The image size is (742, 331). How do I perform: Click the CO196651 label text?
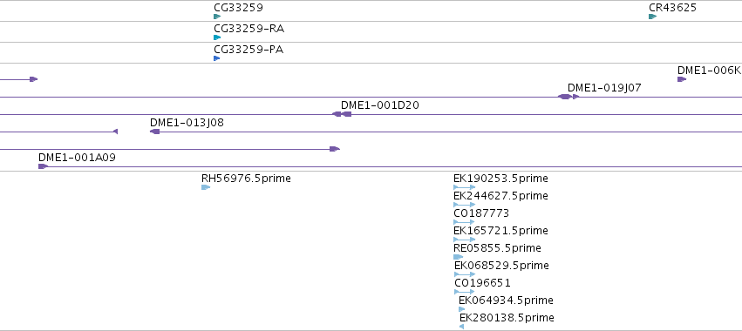[482, 283]
